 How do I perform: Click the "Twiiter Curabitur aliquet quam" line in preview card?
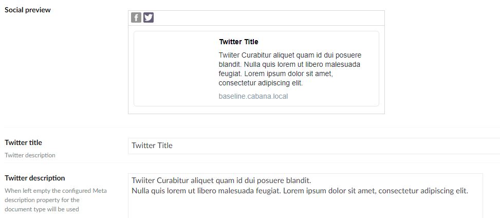pos(290,55)
